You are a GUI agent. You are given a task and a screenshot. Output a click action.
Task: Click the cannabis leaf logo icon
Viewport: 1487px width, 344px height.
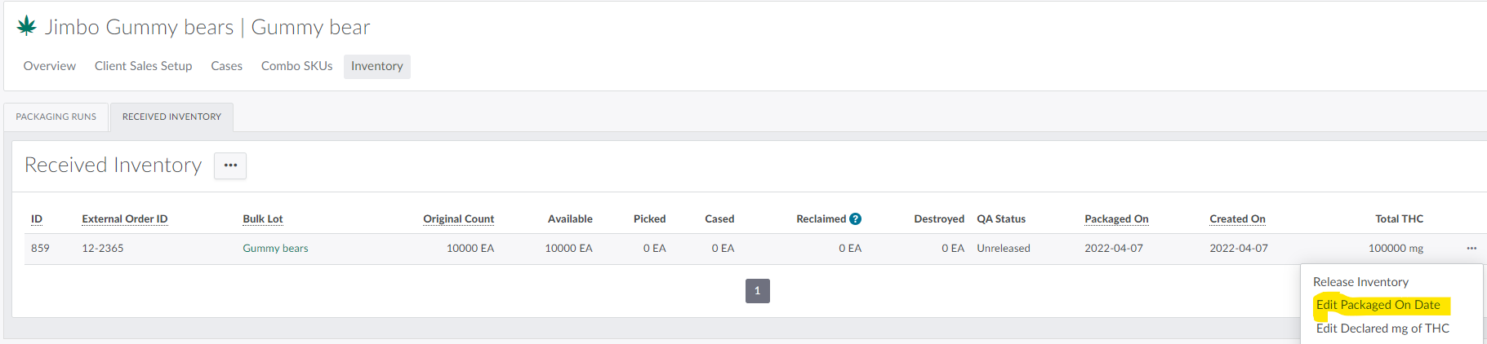coord(27,26)
